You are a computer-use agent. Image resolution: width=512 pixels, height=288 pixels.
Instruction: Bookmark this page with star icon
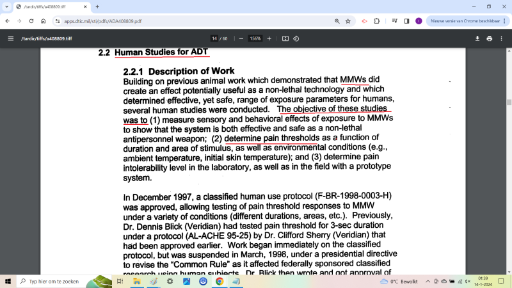tap(348, 21)
